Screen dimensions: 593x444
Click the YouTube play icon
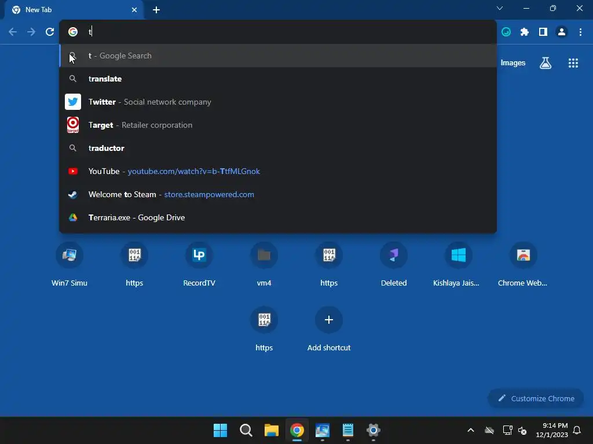point(73,171)
